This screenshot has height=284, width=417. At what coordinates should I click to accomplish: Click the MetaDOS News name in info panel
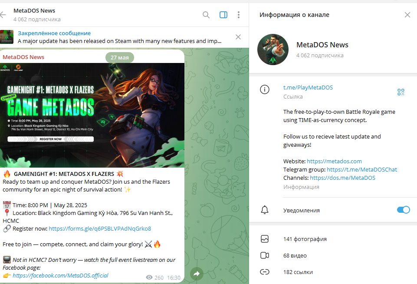(322, 45)
